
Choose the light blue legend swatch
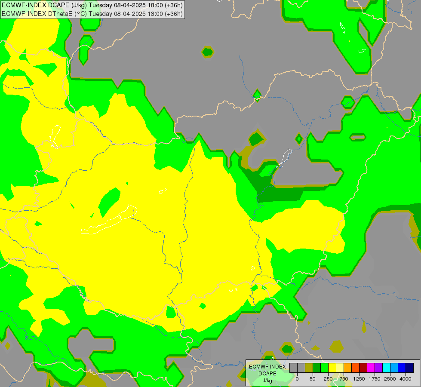click(394, 368)
